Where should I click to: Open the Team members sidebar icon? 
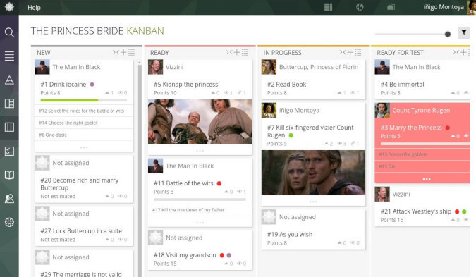point(9,199)
